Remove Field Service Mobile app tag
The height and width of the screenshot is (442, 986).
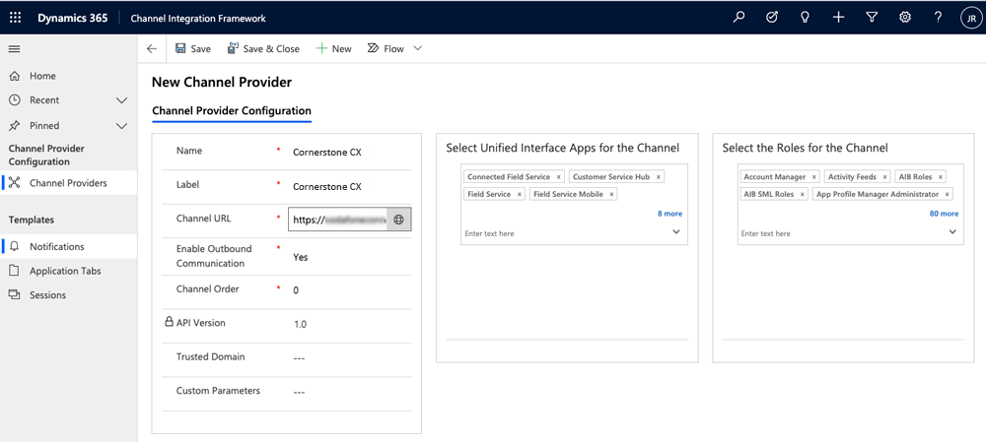611,195
